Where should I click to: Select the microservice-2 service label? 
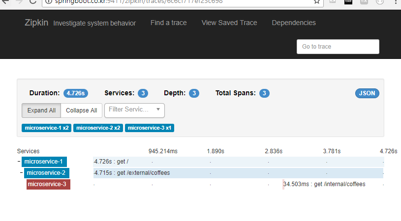[x=47, y=173]
